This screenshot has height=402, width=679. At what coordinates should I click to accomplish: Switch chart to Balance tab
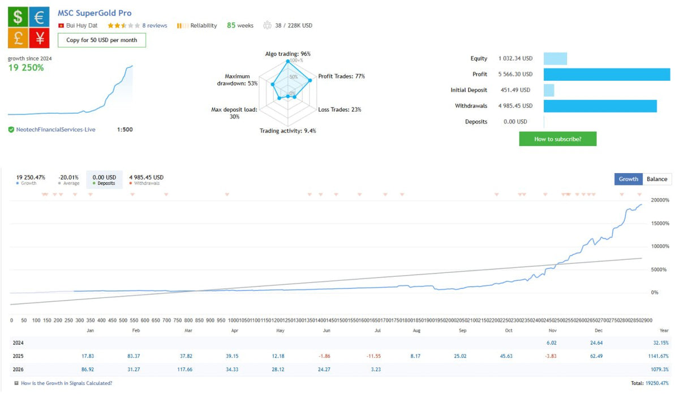click(657, 179)
